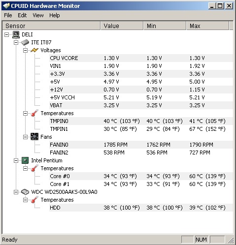Image resolution: width=236 pixels, height=245 pixels.
Task: Maximize the Hardware Monitor window
Action: click(x=220, y=6)
